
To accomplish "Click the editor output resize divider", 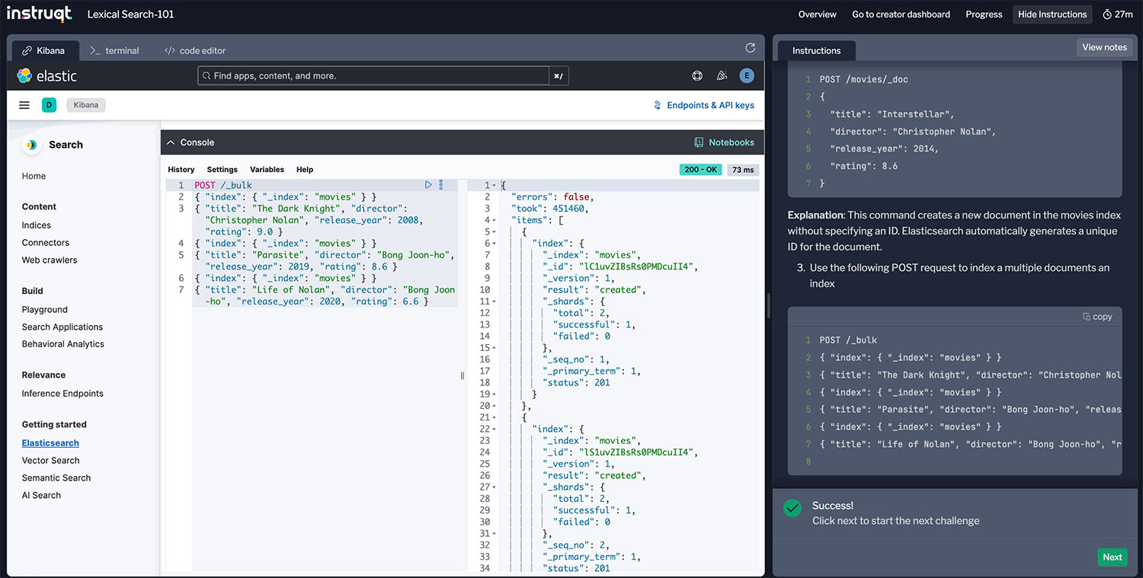I will click(x=463, y=375).
